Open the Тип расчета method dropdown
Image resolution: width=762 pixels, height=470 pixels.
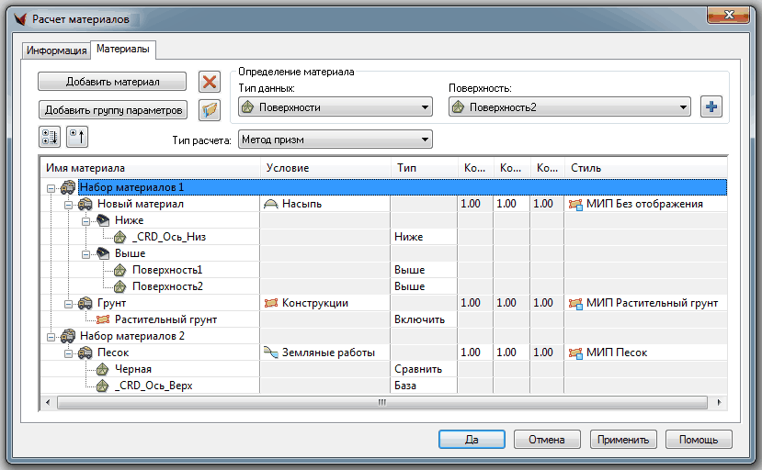[335, 140]
